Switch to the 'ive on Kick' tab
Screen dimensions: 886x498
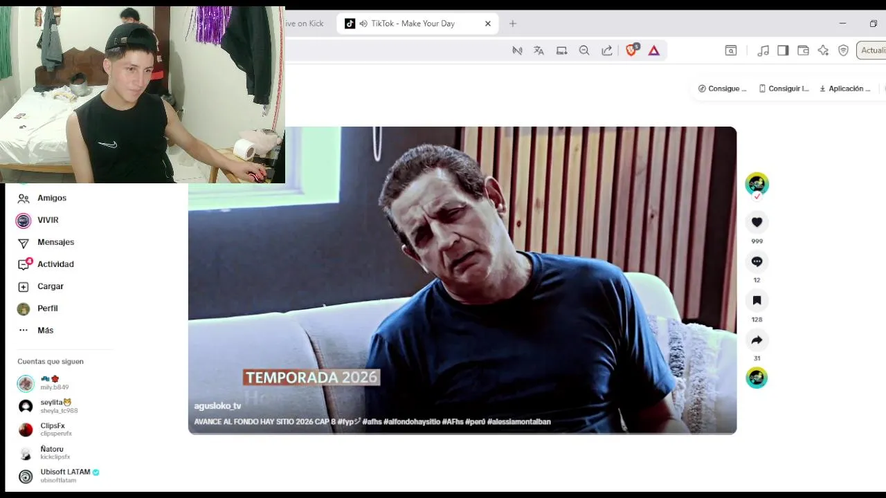tap(305, 24)
